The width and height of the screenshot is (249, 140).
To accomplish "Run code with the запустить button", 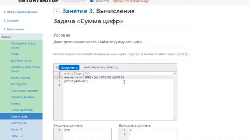I will coord(69,68).
